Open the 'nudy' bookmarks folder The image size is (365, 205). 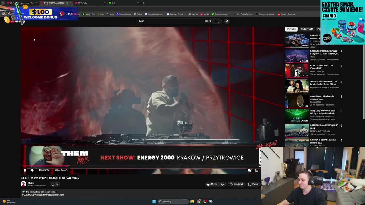click(110, 14)
